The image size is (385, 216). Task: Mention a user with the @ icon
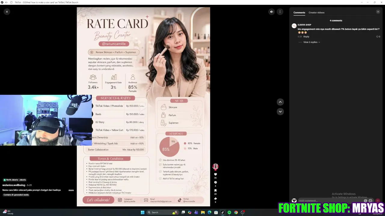[366, 201]
